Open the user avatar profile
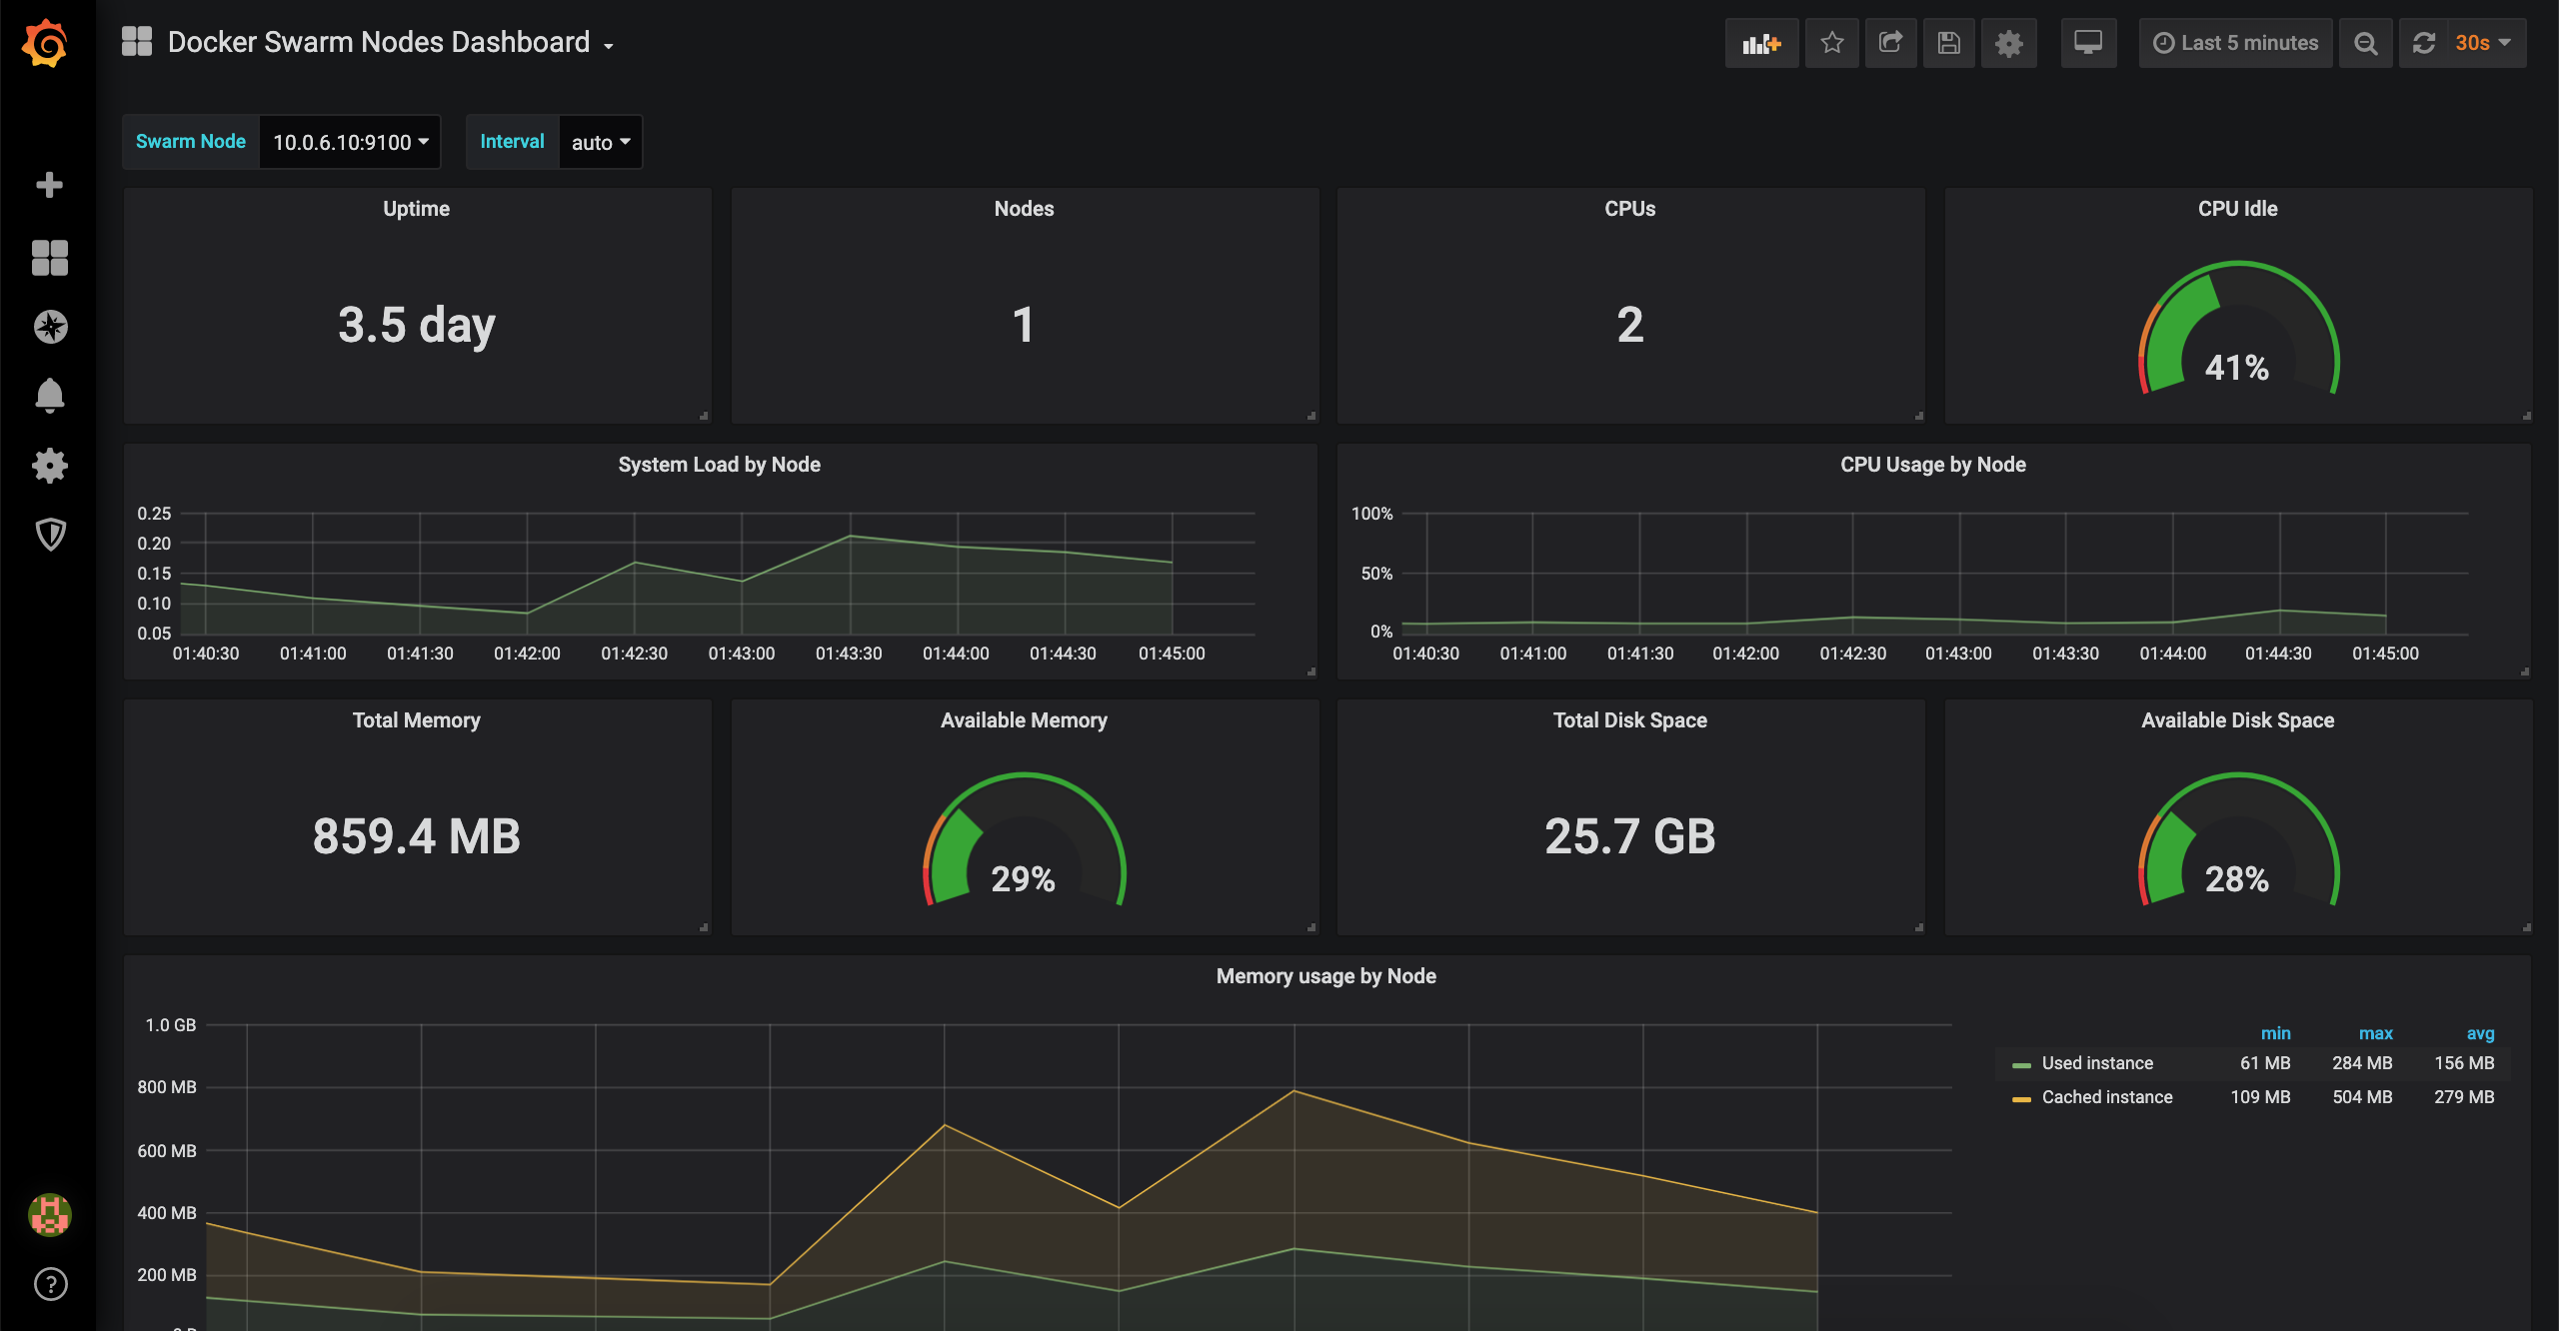Screen dimensions: 2559x1331 [50, 1215]
